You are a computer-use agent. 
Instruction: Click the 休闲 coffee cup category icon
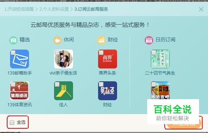[x=57, y=40]
